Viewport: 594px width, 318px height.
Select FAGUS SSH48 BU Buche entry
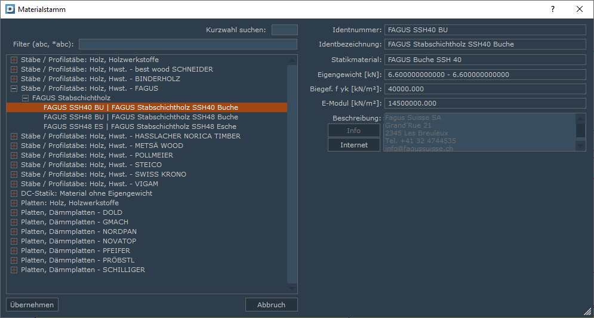[141, 117]
